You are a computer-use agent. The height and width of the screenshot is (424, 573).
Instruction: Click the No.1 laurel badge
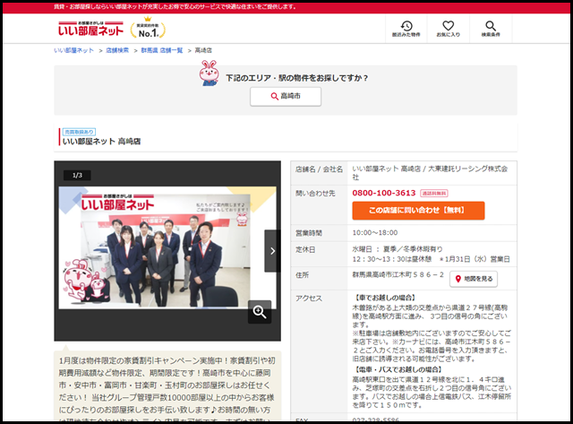coord(148,28)
